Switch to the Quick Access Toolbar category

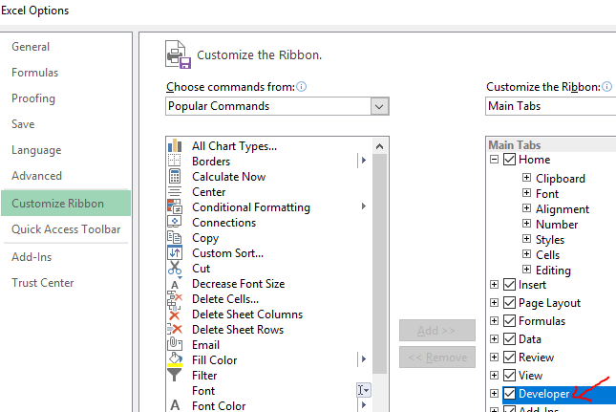(66, 228)
